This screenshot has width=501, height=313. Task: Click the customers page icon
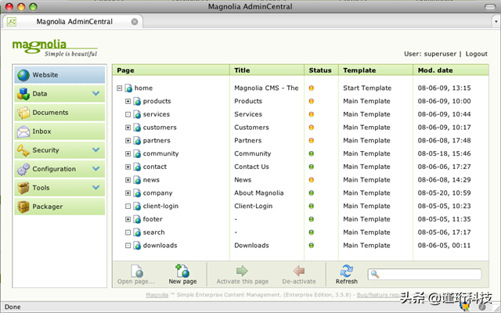click(137, 128)
